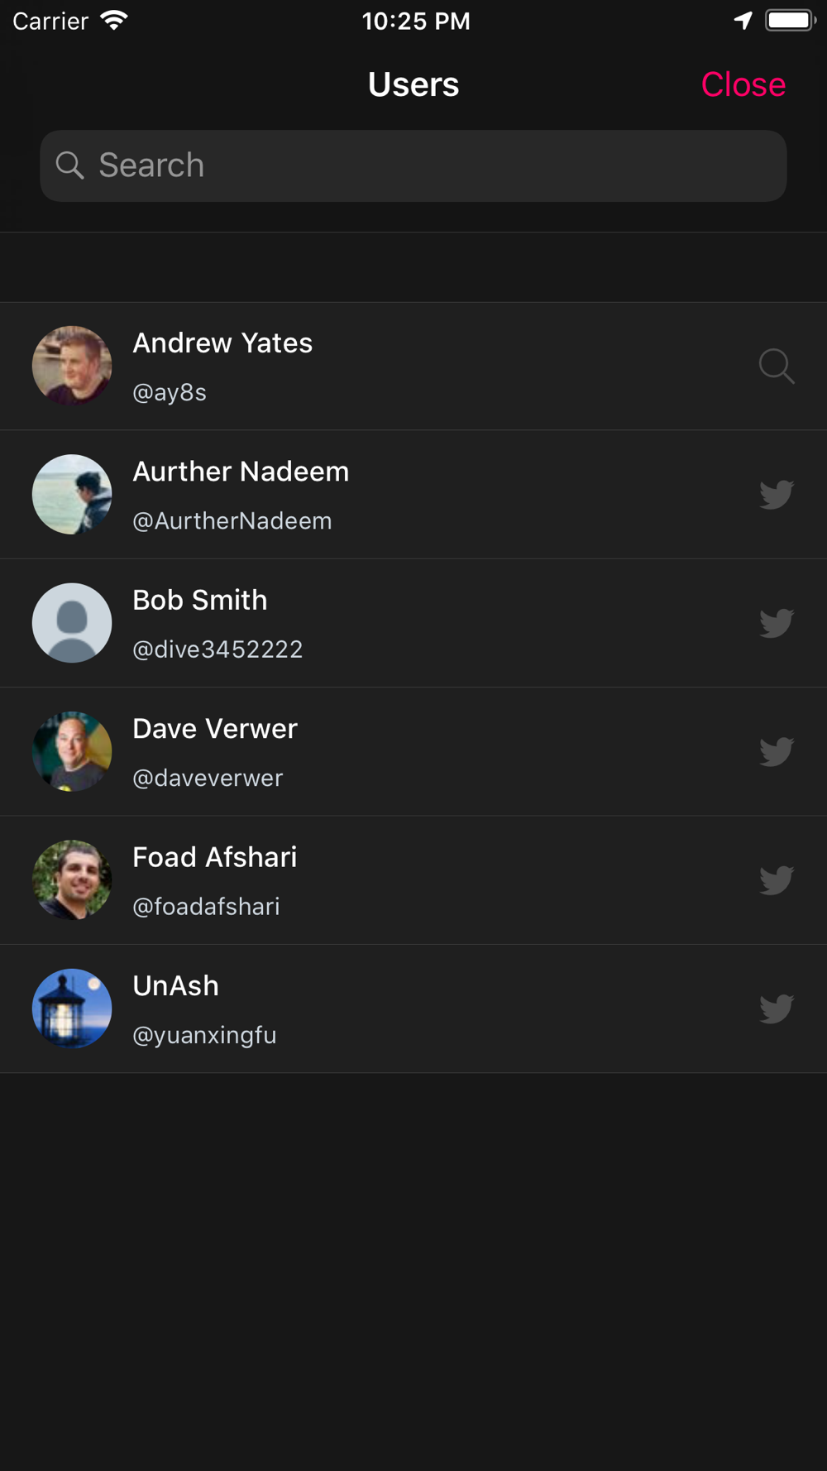Focus the Search text field
Image resolution: width=827 pixels, height=1471 pixels.
430,165
